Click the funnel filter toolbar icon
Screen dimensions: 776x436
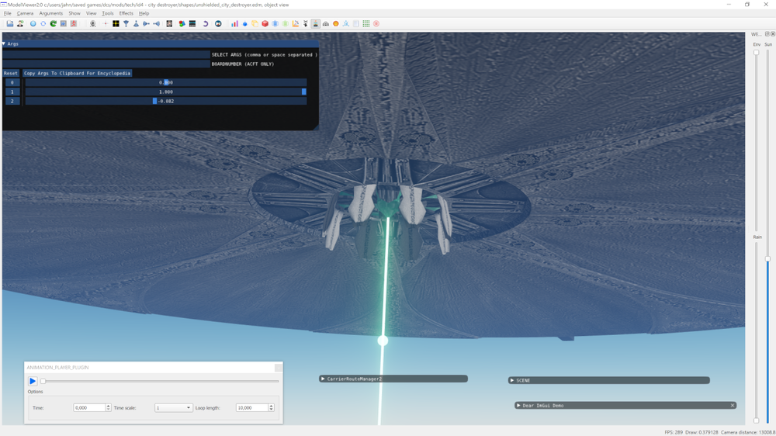126,24
